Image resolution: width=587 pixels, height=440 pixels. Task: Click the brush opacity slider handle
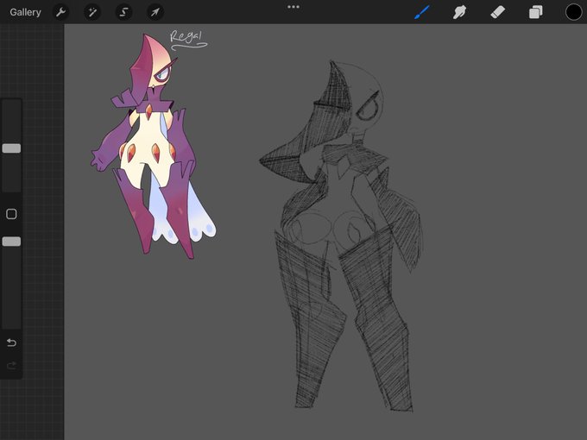point(11,242)
